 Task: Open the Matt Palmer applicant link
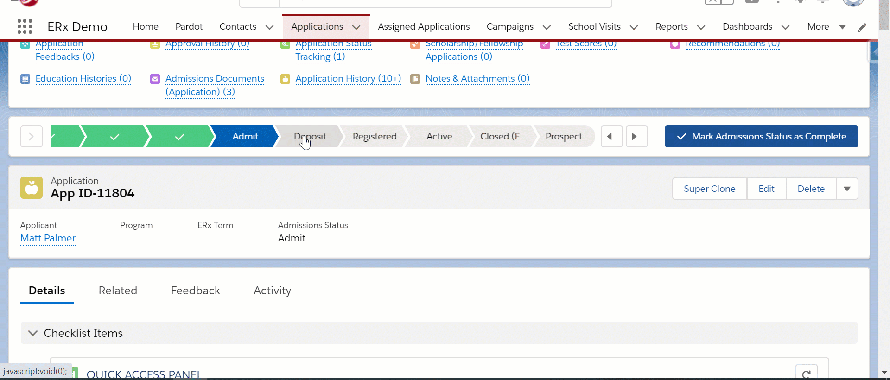click(x=48, y=238)
